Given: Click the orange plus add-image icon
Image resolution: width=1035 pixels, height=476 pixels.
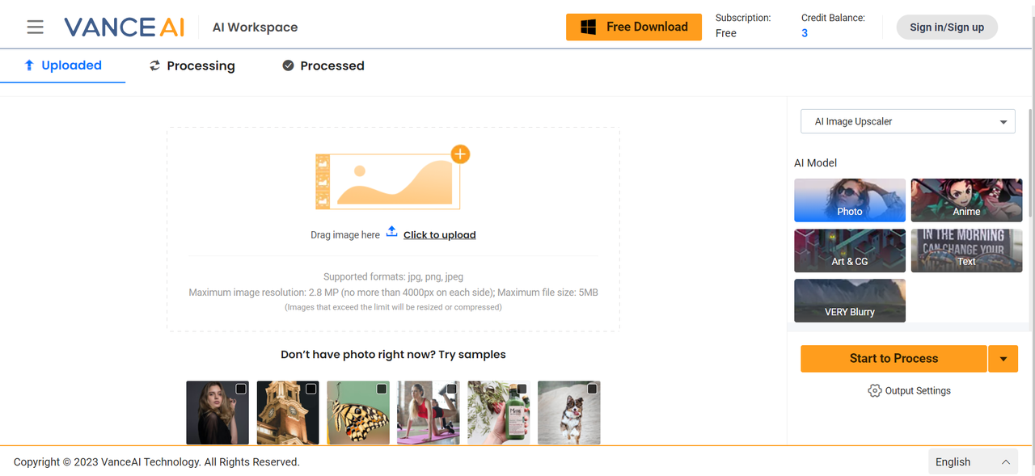Looking at the screenshot, I should [x=460, y=154].
